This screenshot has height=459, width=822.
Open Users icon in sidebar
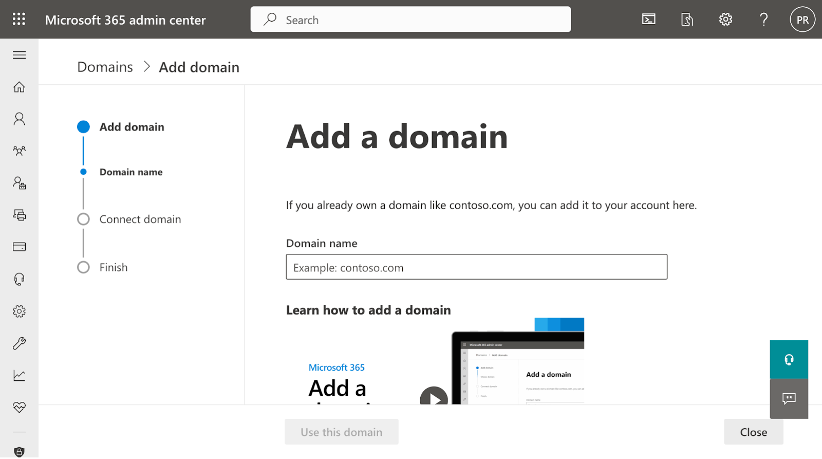19,119
